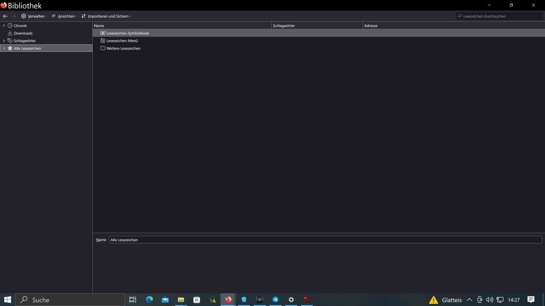Open the Importieren und Sichern menu
The width and height of the screenshot is (545, 306).
pos(106,16)
